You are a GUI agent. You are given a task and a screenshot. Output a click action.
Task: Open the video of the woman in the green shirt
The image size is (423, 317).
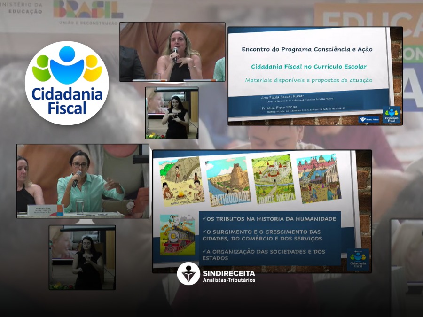point(83,181)
